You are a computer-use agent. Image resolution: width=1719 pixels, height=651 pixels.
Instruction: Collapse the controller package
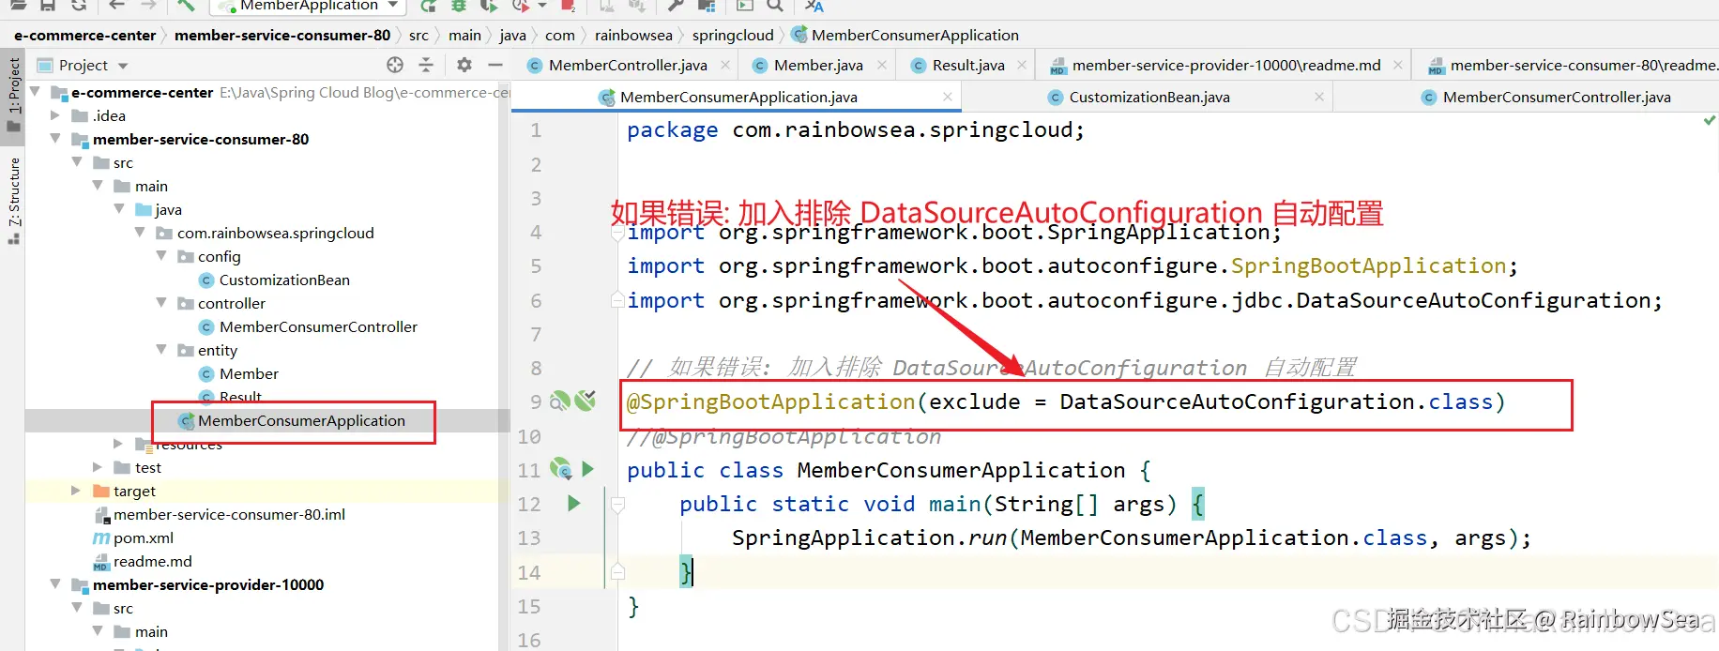(x=161, y=303)
